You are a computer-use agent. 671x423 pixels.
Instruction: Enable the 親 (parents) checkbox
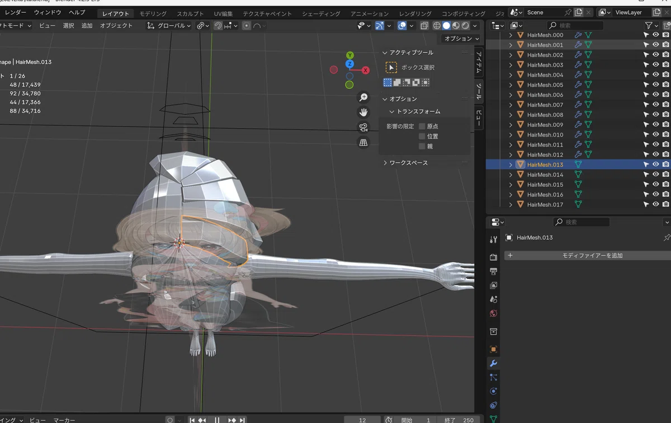click(422, 147)
